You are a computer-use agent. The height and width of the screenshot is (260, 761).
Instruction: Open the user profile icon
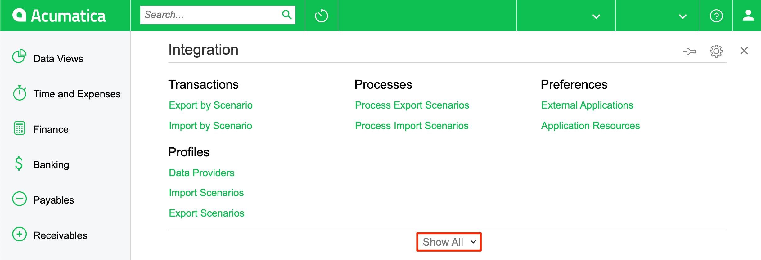[x=748, y=16]
